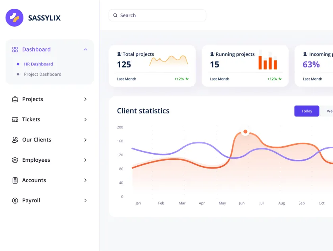333x251 pixels.
Task: Click Last Month on Total projects card
Action: click(x=127, y=79)
